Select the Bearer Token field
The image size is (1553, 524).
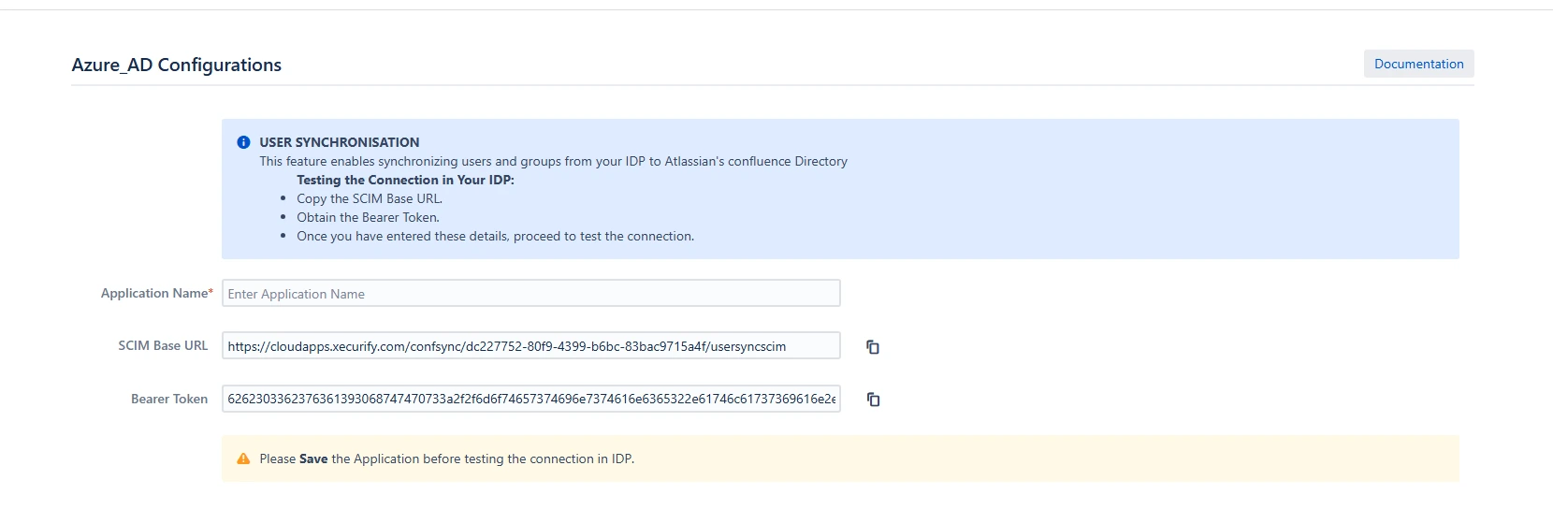pos(530,399)
